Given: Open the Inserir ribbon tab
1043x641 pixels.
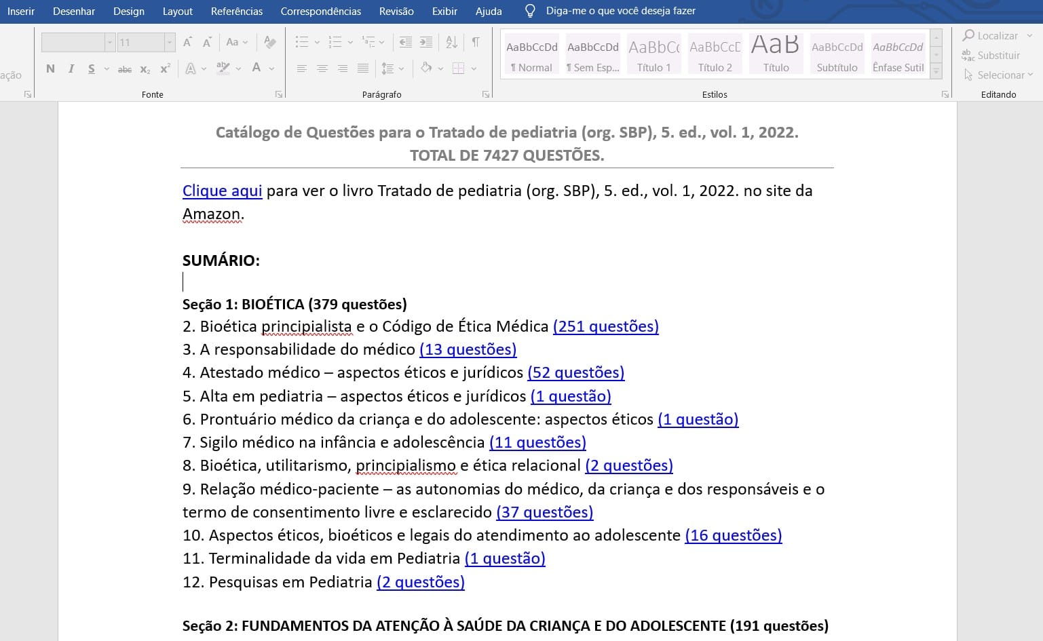Looking at the screenshot, I should [x=21, y=12].
